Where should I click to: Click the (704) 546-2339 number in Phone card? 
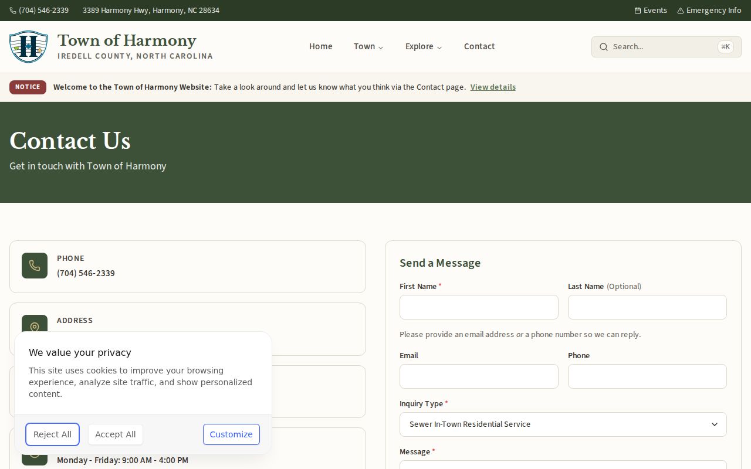click(x=86, y=273)
